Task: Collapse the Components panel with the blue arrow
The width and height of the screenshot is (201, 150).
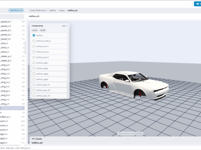Action: tap(67, 26)
